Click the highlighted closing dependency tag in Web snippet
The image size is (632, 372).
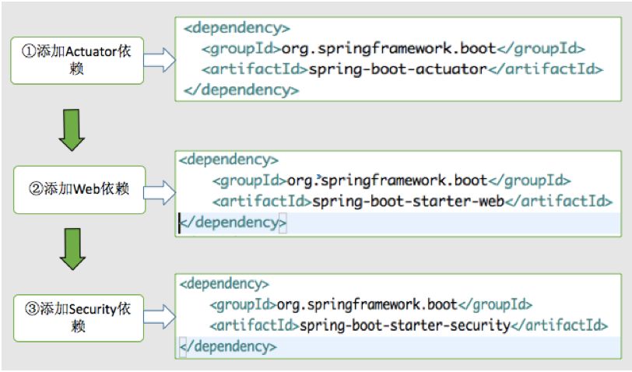point(233,223)
